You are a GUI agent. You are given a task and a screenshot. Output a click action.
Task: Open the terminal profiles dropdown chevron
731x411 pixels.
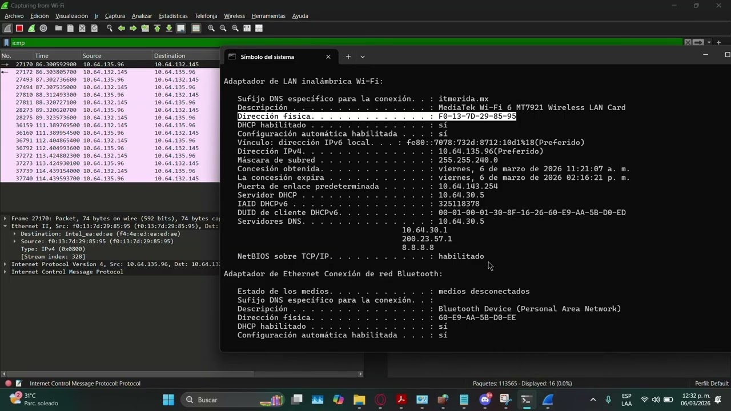(362, 57)
